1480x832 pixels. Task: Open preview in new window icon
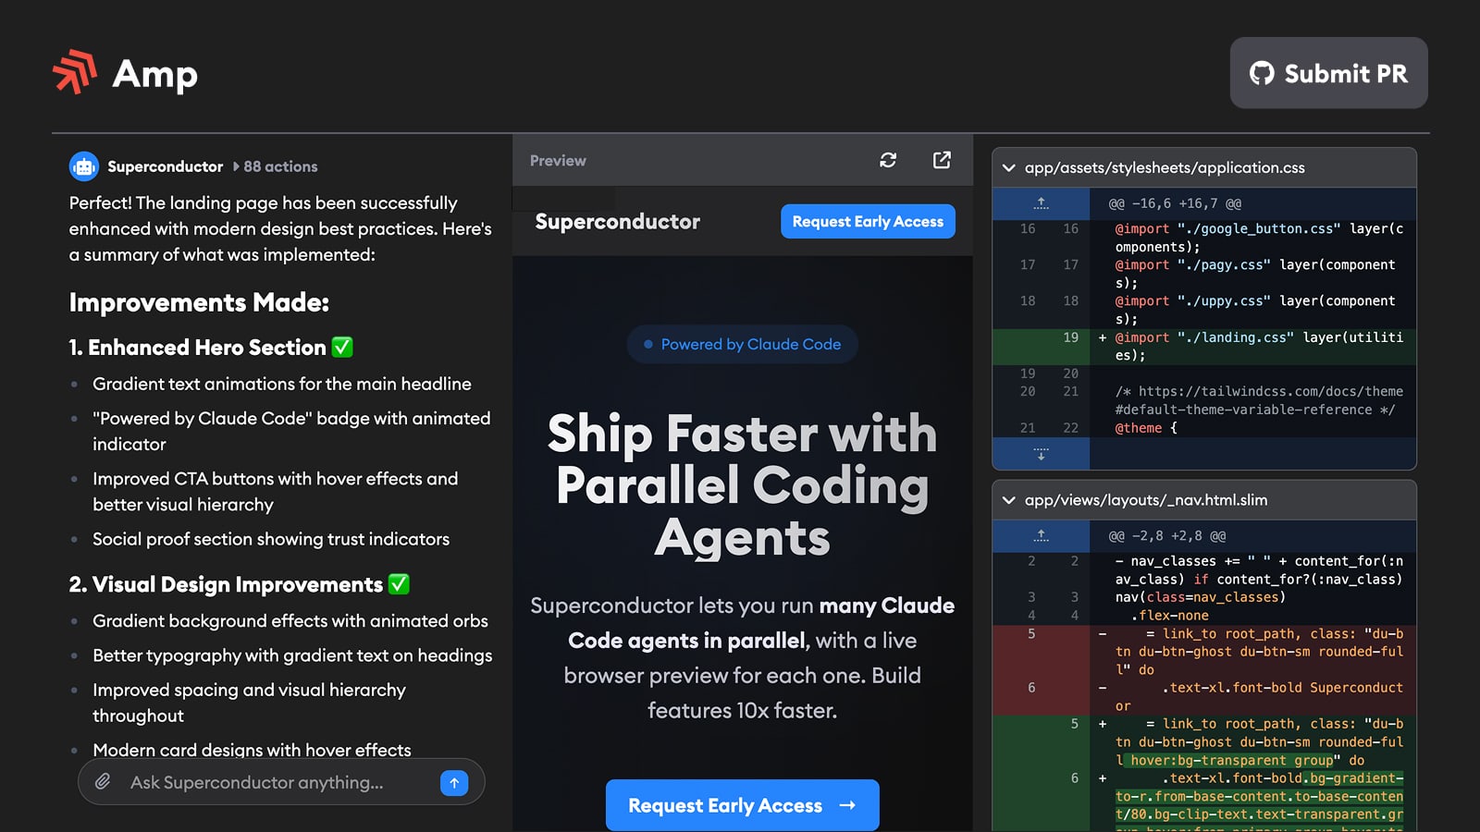942,160
